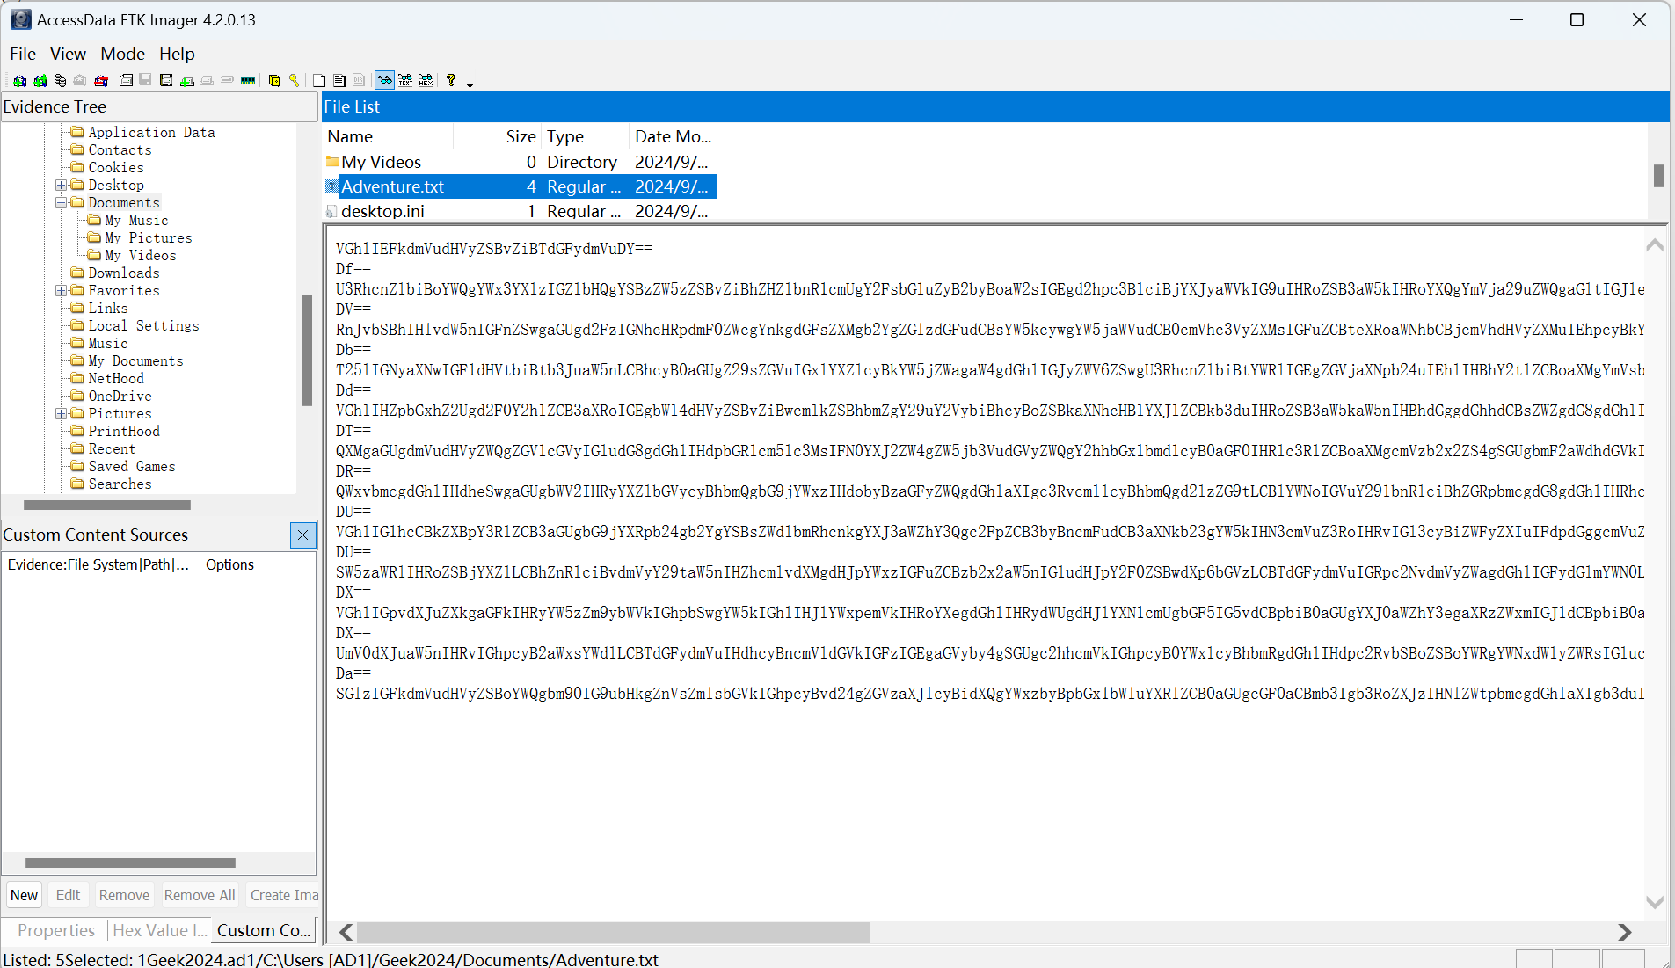Select the Application Data folder
The image size is (1675, 968).
151,132
